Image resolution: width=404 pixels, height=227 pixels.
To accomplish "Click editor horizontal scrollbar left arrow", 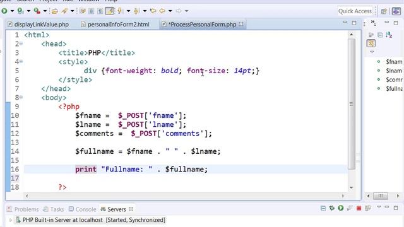I will click(x=27, y=196).
